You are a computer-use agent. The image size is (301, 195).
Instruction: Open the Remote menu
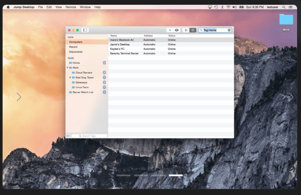pyautogui.click(x=71, y=7)
